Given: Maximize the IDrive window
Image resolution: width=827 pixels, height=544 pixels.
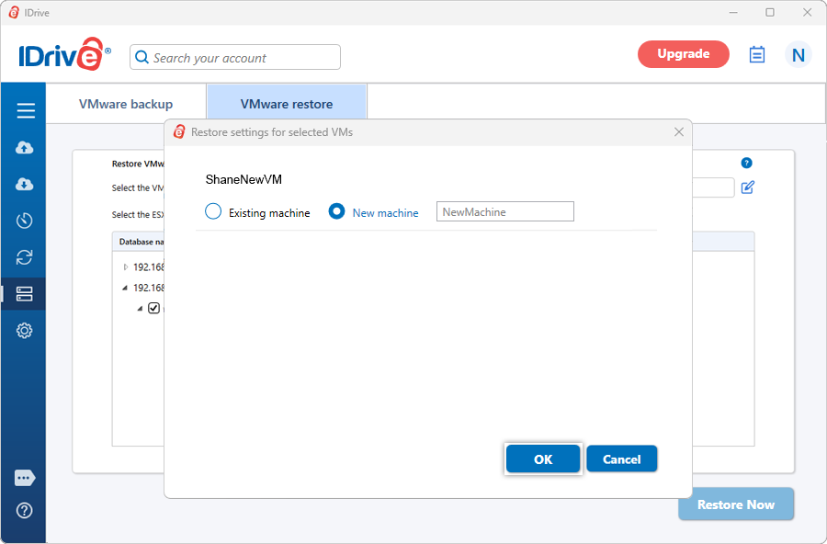Looking at the screenshot, I should point(770,12).
